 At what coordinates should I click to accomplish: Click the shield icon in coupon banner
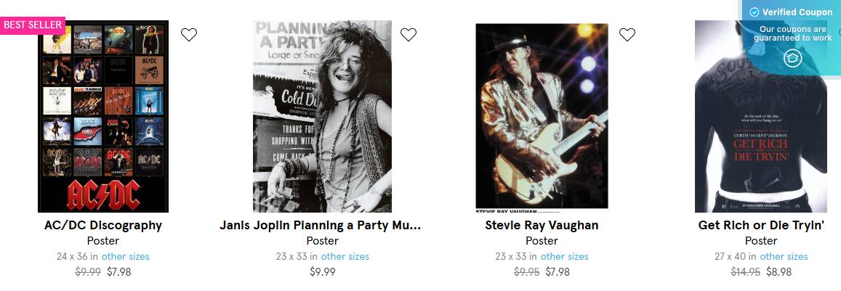(x=792, y=58)
